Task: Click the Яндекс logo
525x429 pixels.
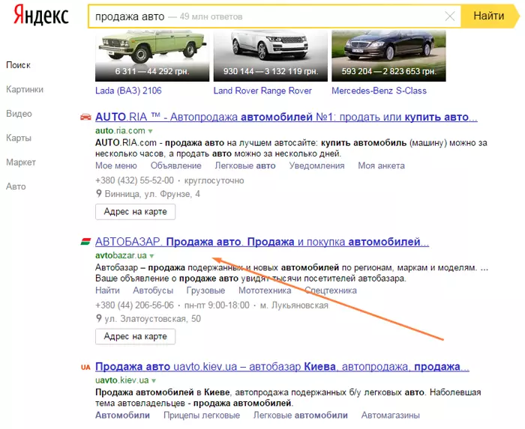Action: (40, 15)
